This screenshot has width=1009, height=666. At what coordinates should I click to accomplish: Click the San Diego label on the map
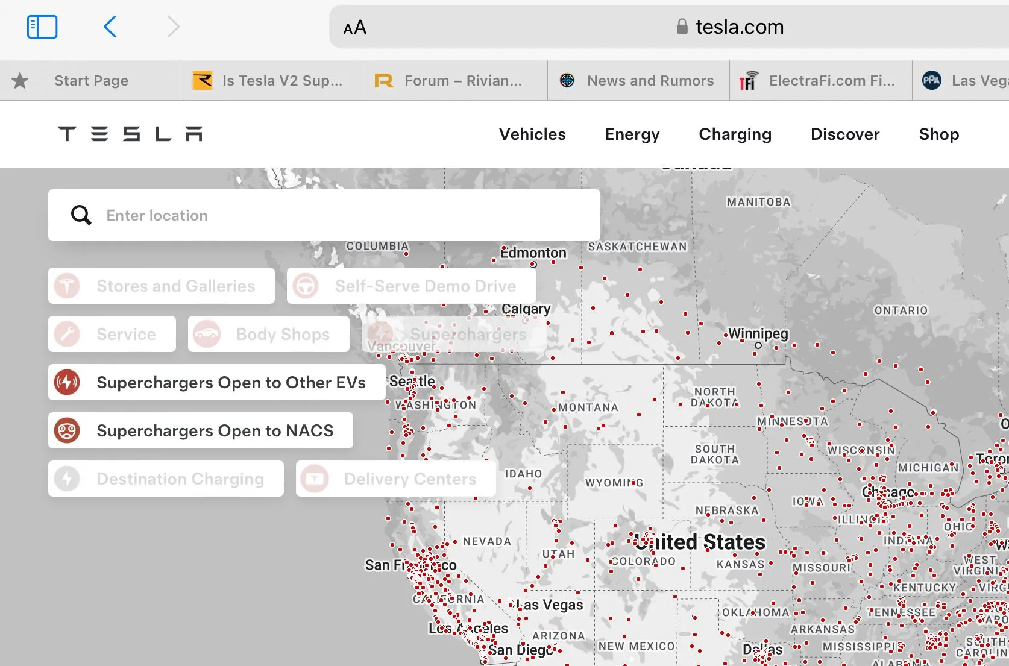pos(521,650)
